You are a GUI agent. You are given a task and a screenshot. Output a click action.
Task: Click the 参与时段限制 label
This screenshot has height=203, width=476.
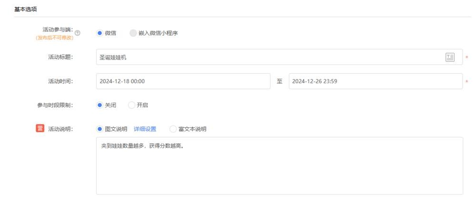click(x=55, y=105)
